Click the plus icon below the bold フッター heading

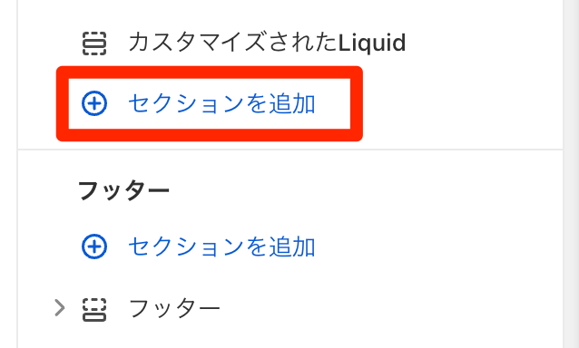point(94,246)
